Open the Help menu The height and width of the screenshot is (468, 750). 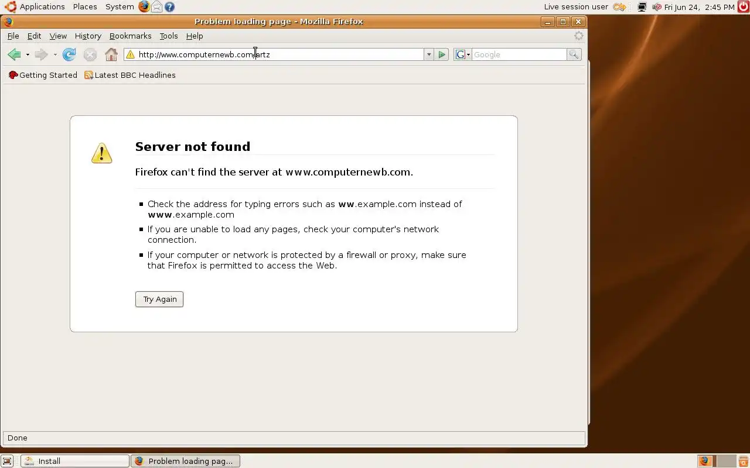pos(195,36)
